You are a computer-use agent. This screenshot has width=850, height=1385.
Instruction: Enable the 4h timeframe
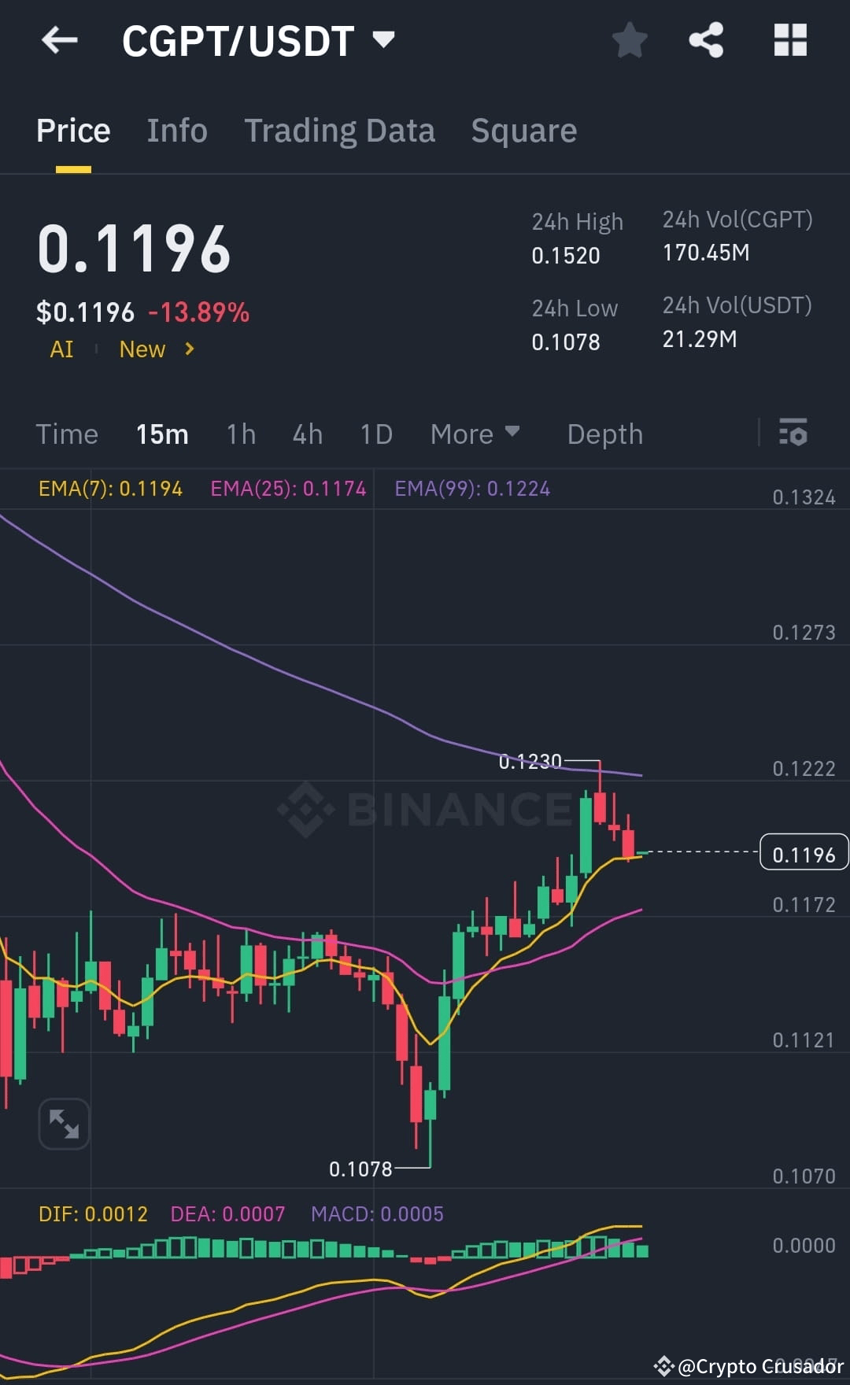(307, 434)
